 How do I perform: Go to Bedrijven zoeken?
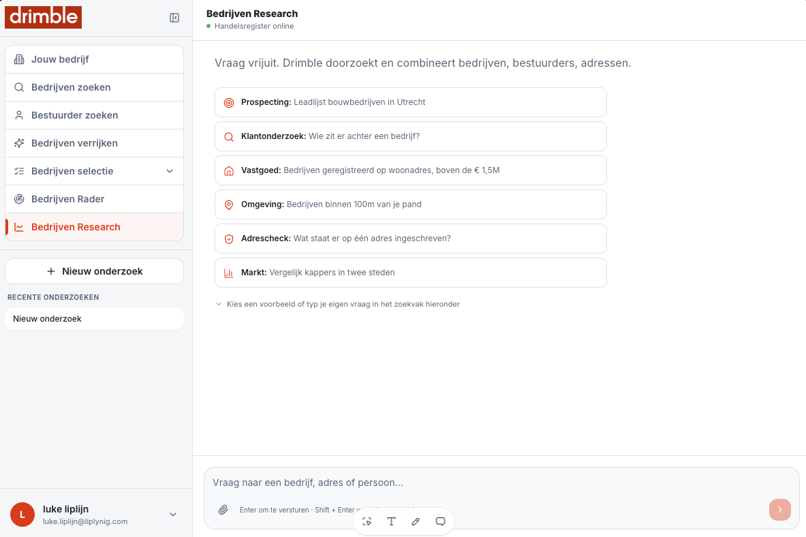coord(94,87)
